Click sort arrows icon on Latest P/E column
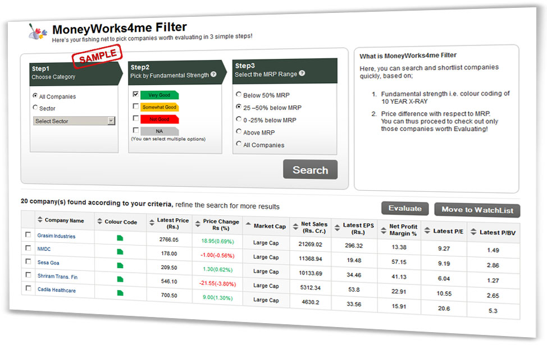Image resolution: width=547 pixels, height=345 pixels. (x=427, y=231)
